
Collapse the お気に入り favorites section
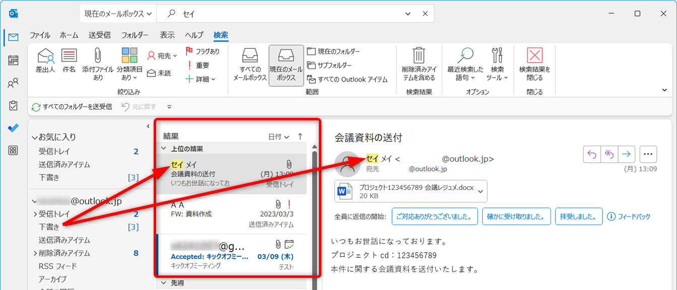(34, 137)
